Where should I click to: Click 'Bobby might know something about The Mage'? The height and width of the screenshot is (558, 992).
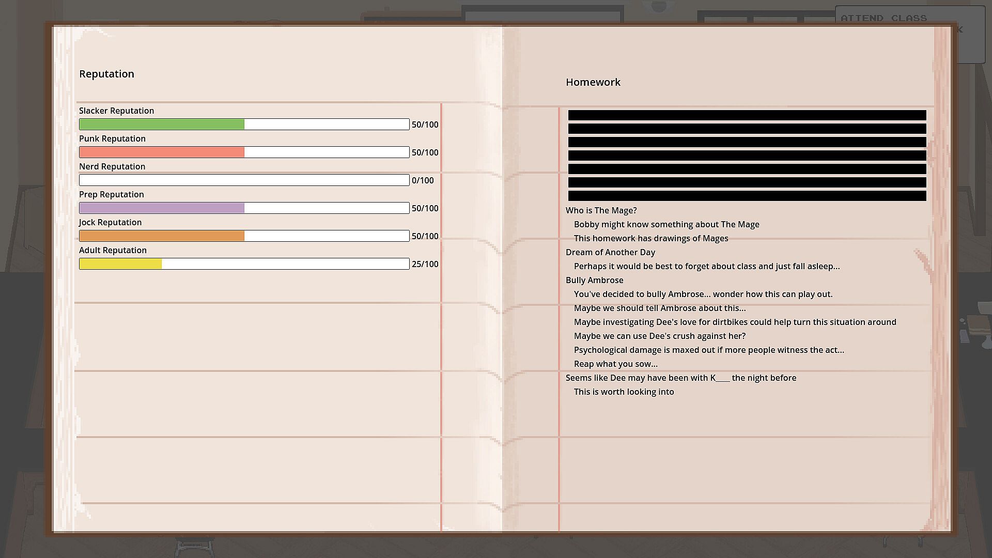coord(666,224)
